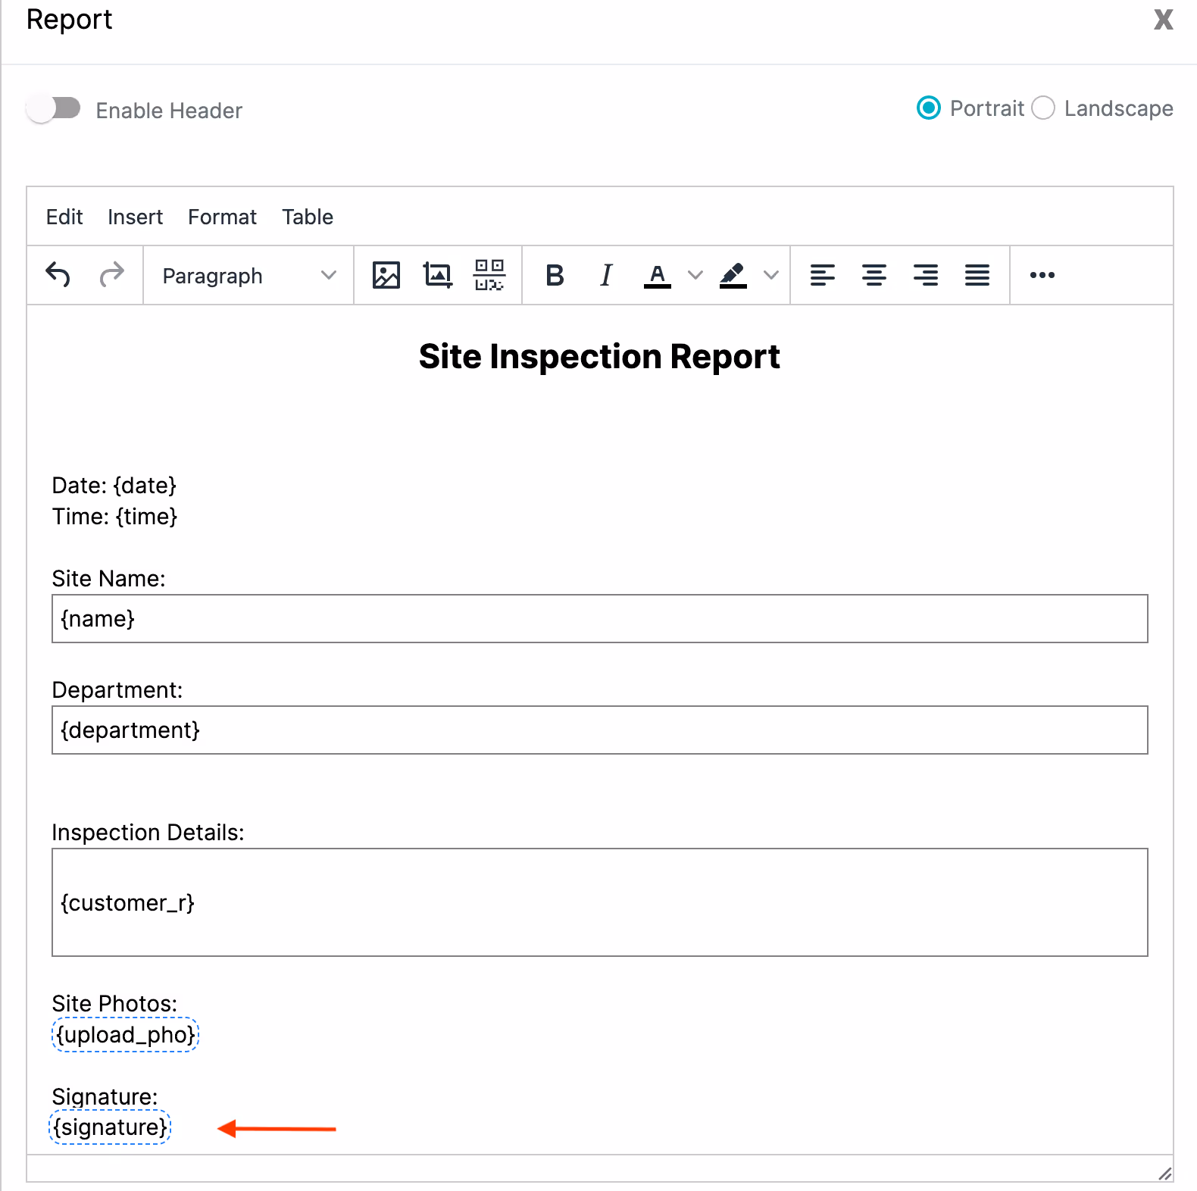Toggle the Enable Header switch
The width and height of the screenshot is (1197, 1191).
coord(54,108)
